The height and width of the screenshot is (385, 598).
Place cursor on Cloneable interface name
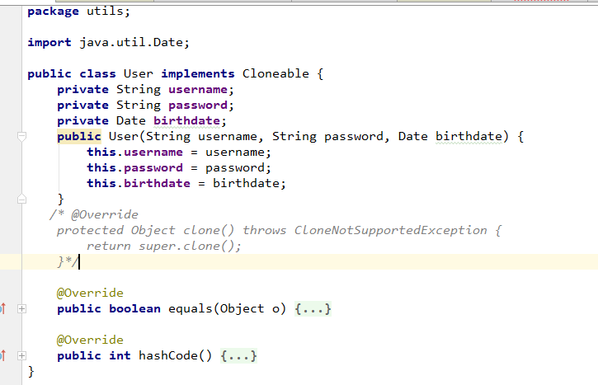(x=275, y=73)
